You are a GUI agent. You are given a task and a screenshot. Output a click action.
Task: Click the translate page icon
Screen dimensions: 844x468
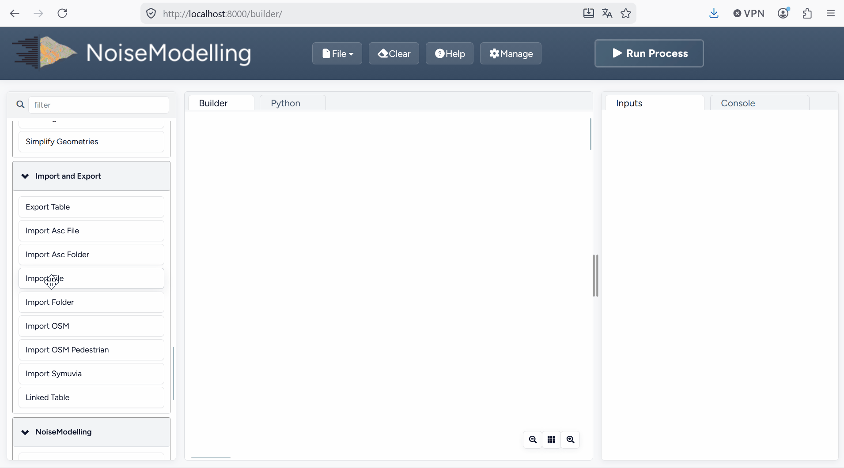607,13
